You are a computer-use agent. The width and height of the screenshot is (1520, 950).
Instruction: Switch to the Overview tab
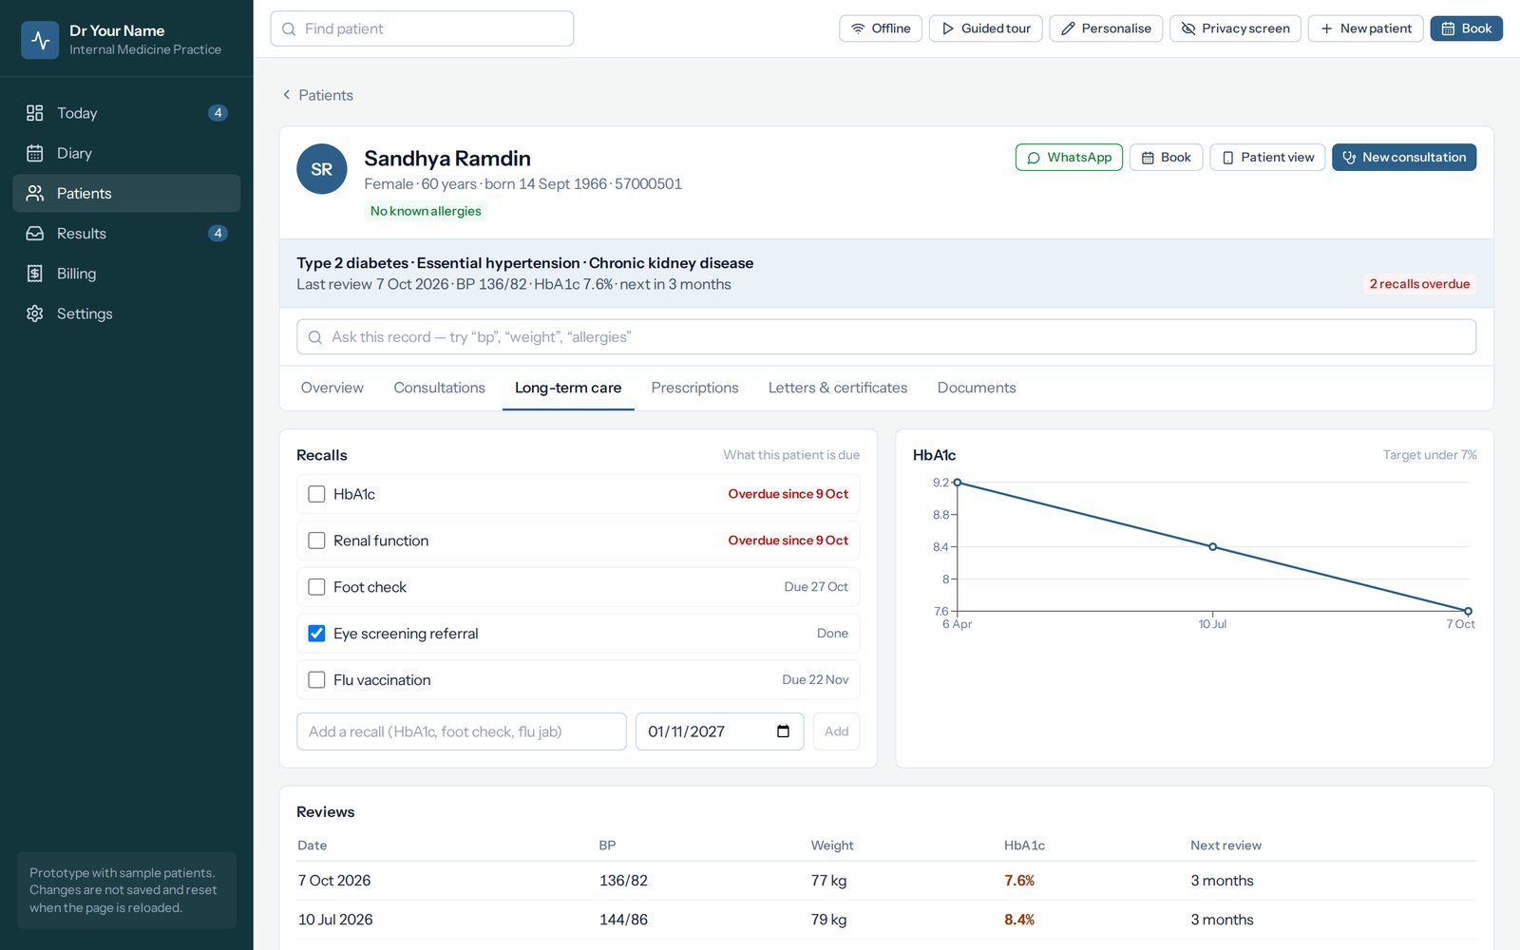[x=332, y=388]
